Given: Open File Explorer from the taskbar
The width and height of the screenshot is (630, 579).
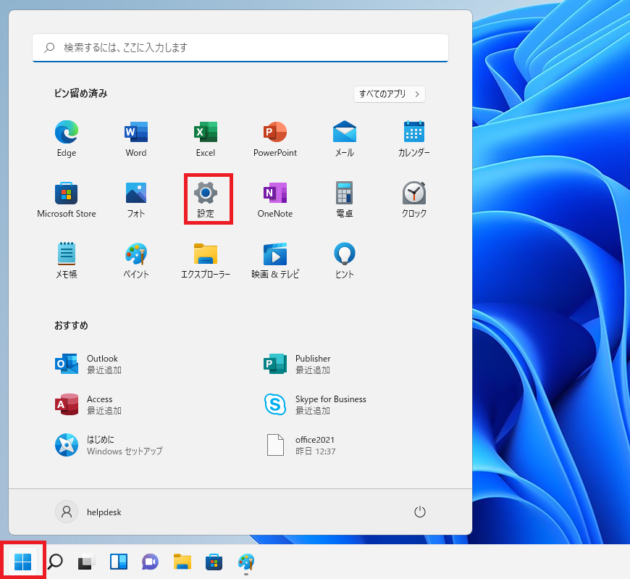Looking at the screenshot, I should click(182, 562).
